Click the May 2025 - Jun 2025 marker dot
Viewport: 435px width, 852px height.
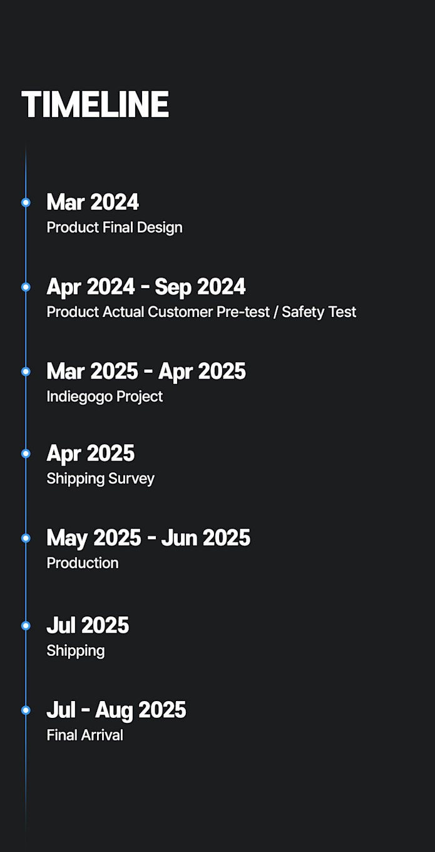(26, 538)
